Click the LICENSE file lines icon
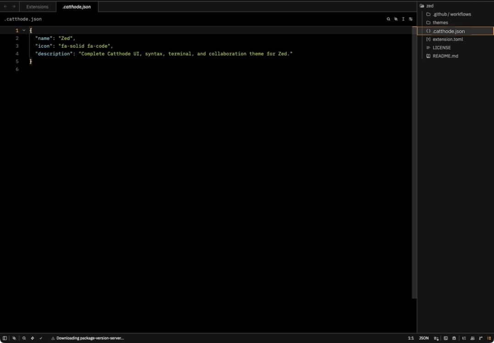Viewport: 494px width, 343px height. click(428, 48)
